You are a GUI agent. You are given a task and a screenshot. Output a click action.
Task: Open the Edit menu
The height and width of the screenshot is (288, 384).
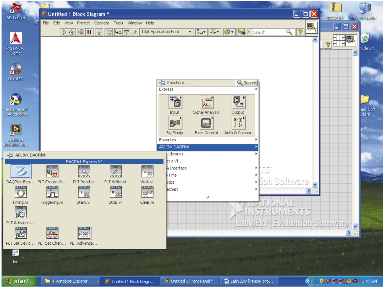[x=56, y=23]
